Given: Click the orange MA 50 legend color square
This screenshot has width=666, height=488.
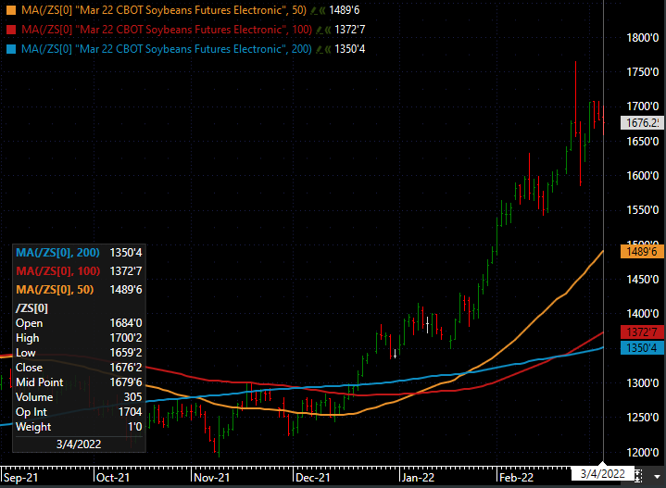Looking at the screenshot, I should point(11,11).
